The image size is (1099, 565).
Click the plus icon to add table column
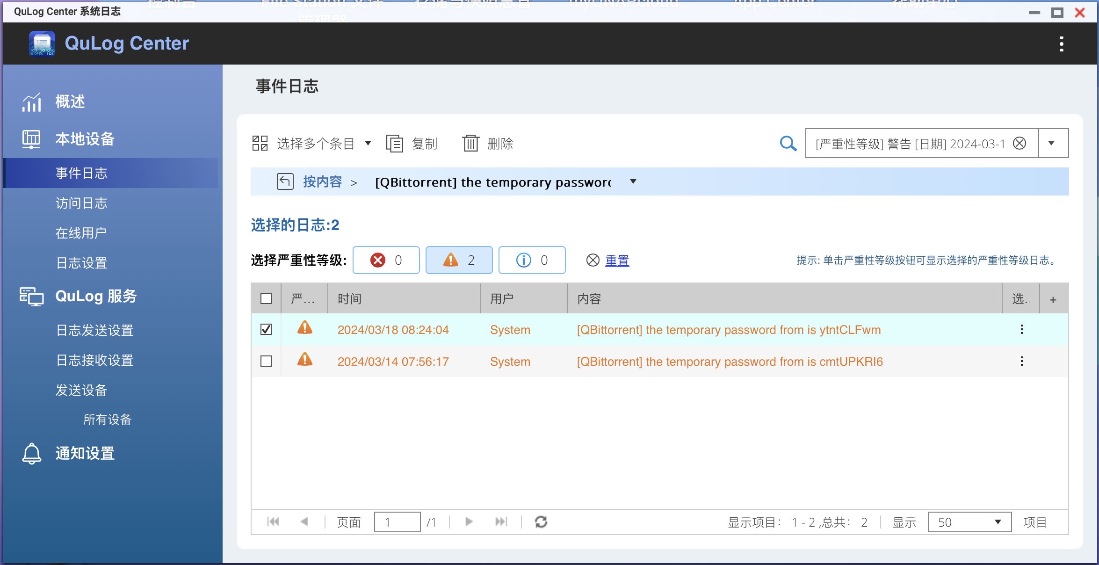pyautogui.click(x=1053, y=299)
